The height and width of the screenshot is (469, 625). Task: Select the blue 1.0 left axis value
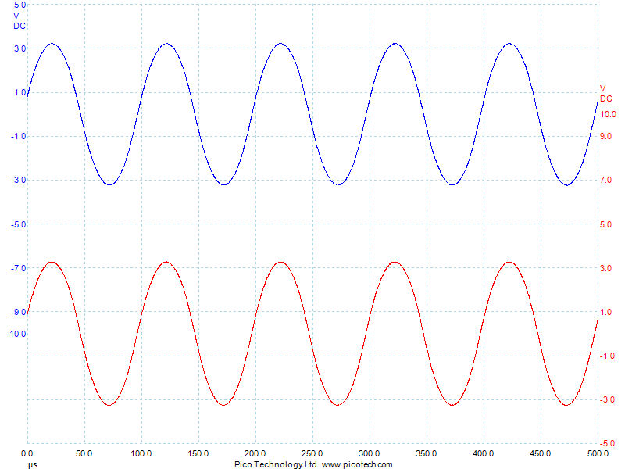click(x=20, y=92)
